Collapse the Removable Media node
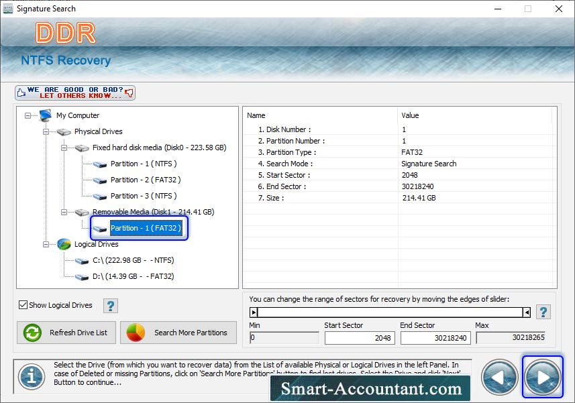This screenshot has width=575, height=403. click(x=64, y=212)
